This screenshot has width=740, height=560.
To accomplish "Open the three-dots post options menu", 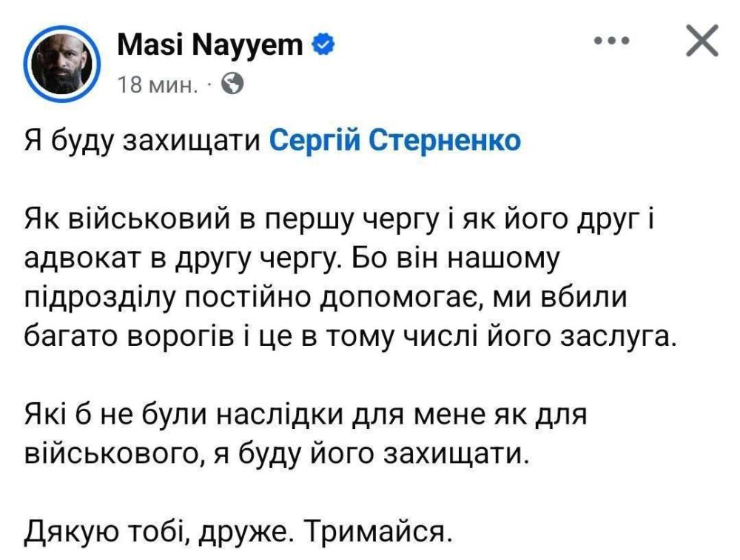I will 612,41.
